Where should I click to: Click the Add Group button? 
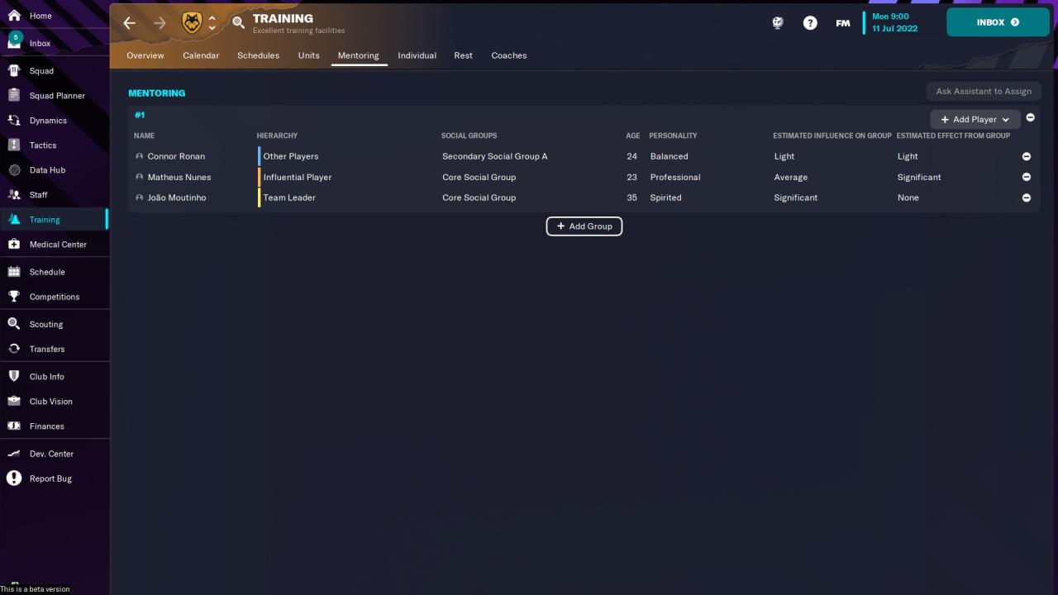pos(584,226)
